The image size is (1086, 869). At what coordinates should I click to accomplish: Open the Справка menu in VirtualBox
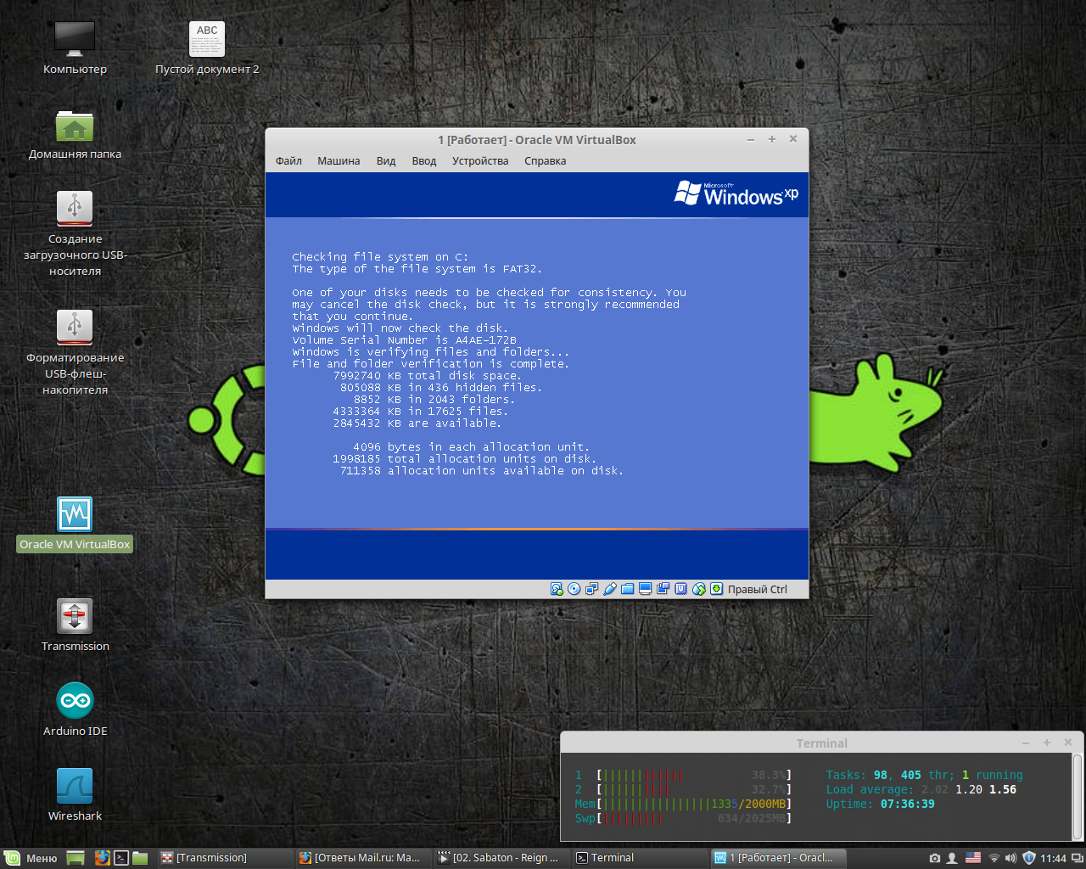tap(545, 161)
